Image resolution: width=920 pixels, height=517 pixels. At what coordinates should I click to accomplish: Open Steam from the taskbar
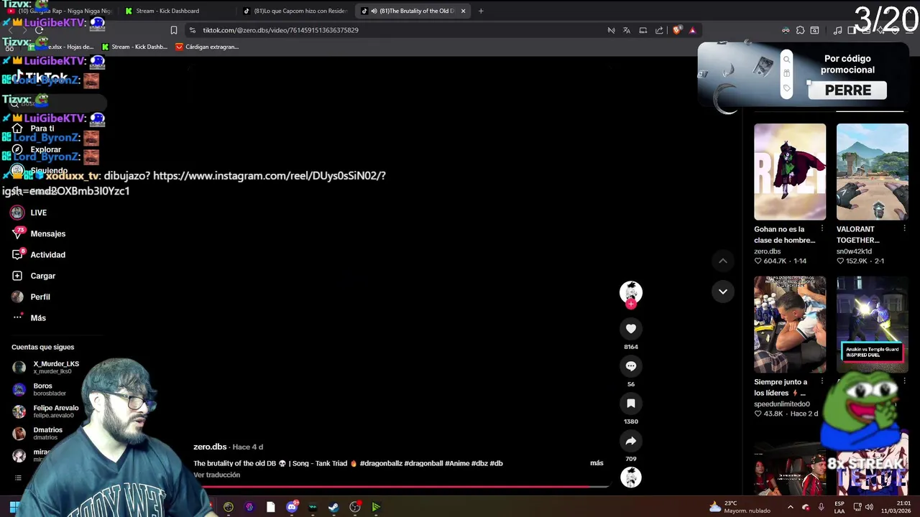click(x=333, y=507)
